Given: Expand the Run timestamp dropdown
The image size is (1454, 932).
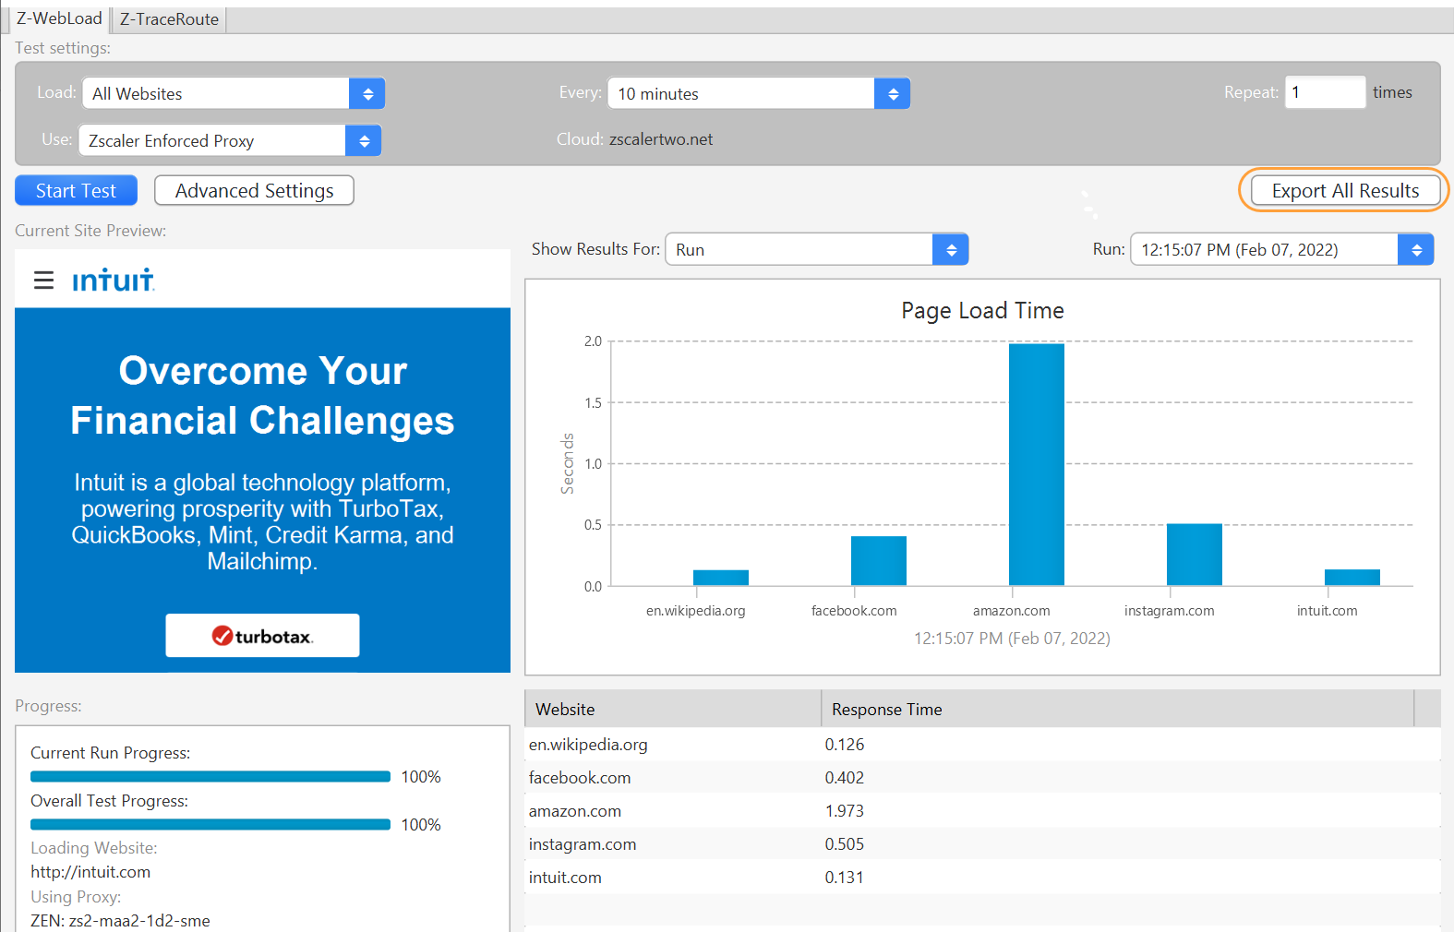Looking at the screenshot, I should [1282, 249].
